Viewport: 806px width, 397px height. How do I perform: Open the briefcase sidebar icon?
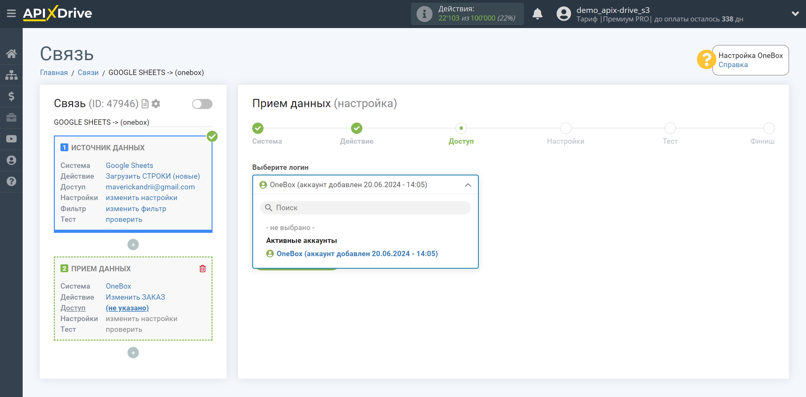tap(11, 118)
